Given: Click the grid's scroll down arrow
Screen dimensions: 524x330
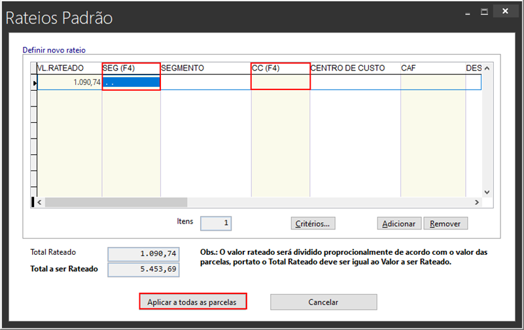Looking at the screenshot, I should (x=486, y=192).
